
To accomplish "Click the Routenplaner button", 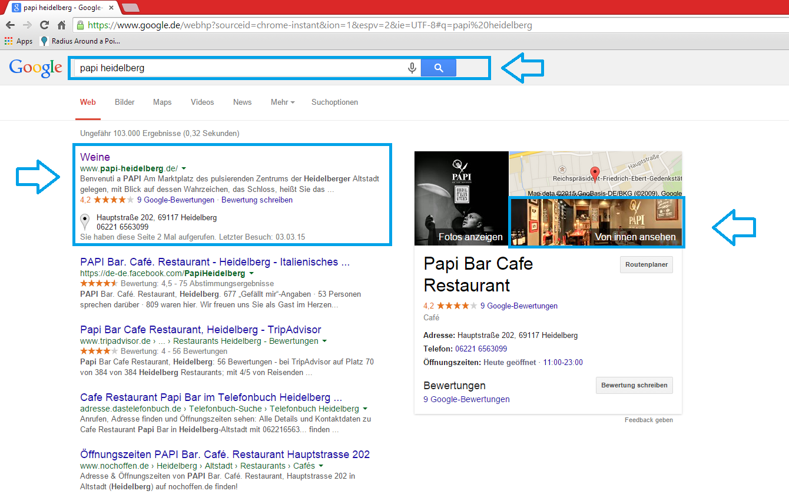I will click(647, 265).
